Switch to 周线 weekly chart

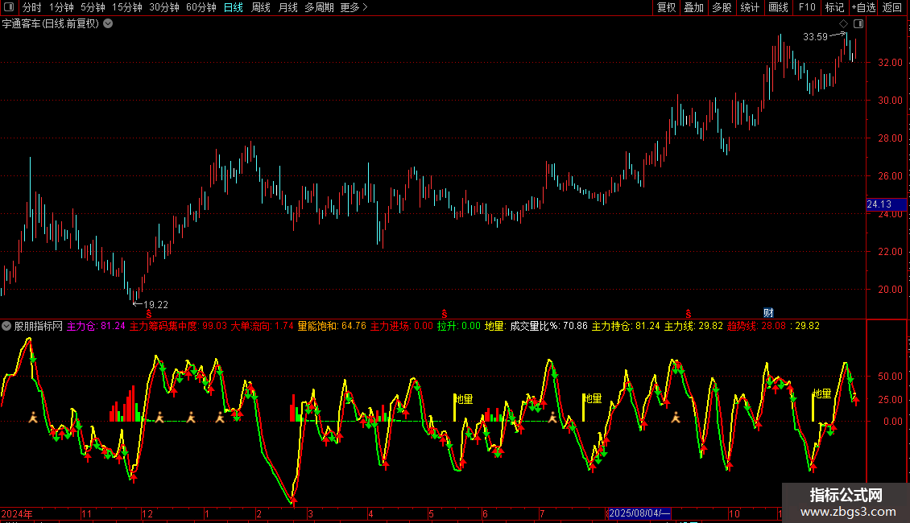261,7
